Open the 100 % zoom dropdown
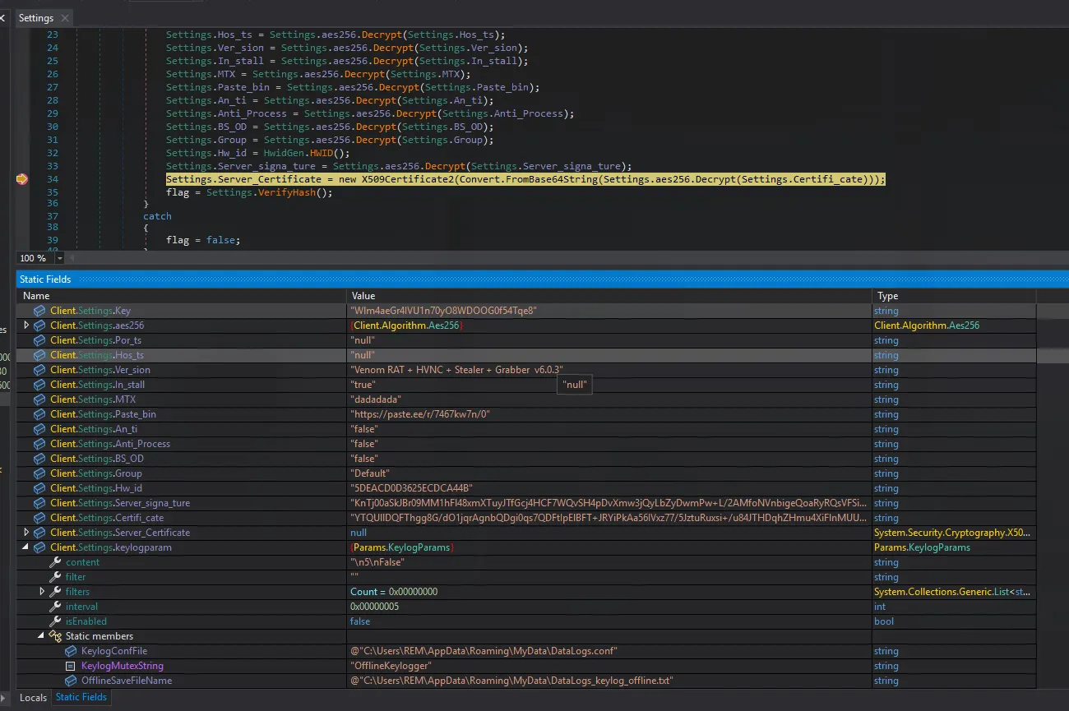 (x=60, y=258)
